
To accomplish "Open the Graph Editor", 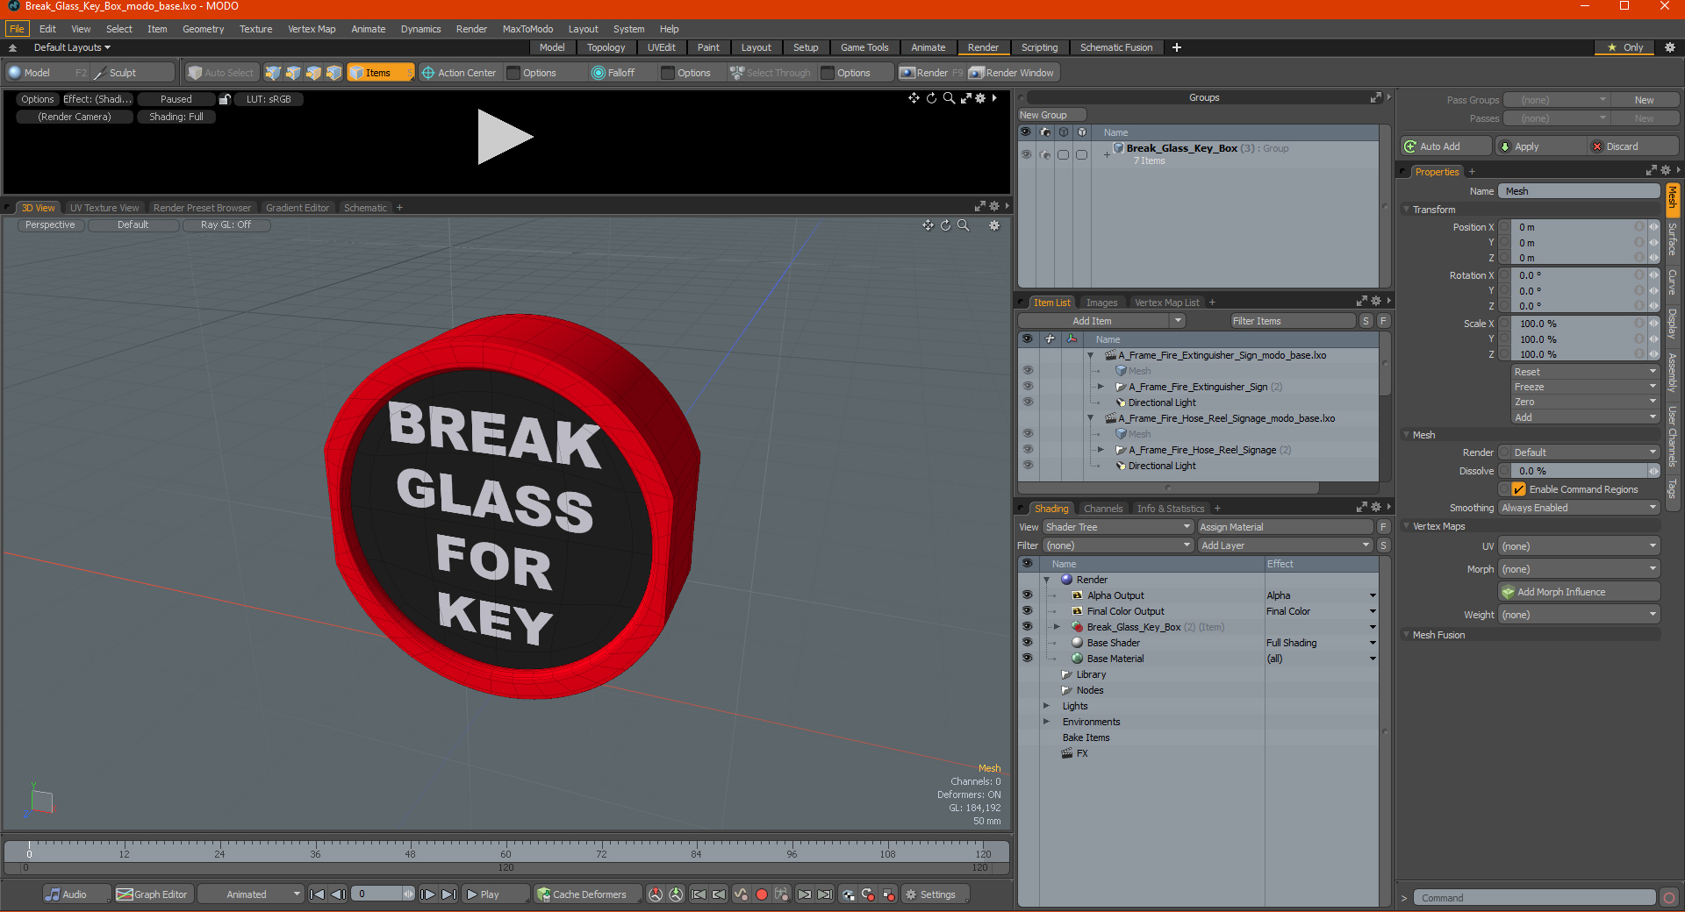I will click(x=153, y=894).
